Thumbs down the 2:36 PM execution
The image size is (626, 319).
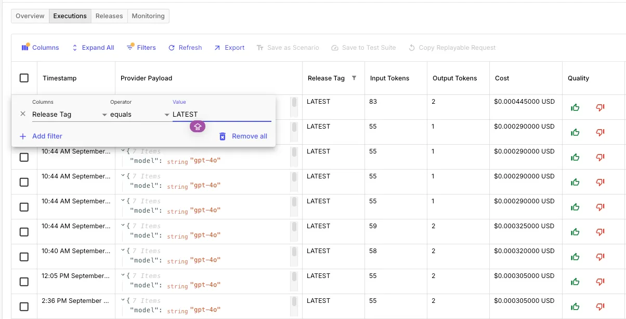[x=600, y=307]
